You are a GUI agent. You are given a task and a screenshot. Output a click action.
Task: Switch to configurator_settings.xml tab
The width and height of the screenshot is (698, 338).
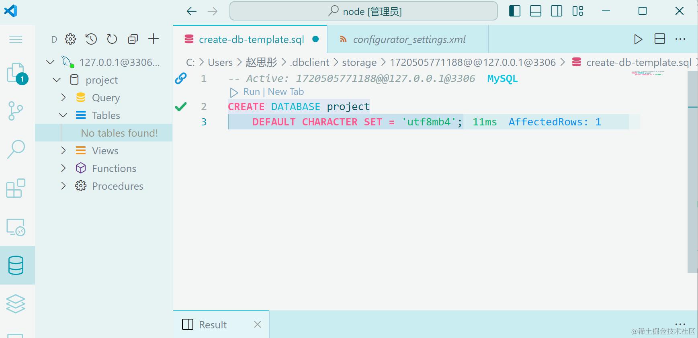pyautogui.click(x=409, y=39)
